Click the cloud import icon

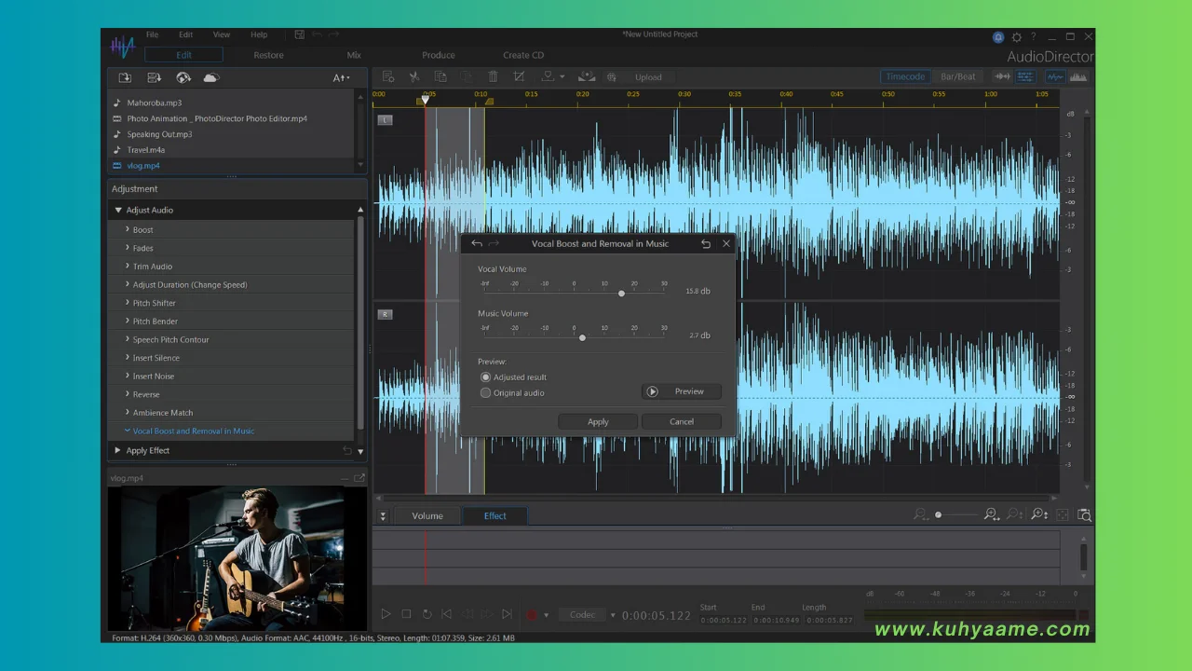[x=211, y=77]
